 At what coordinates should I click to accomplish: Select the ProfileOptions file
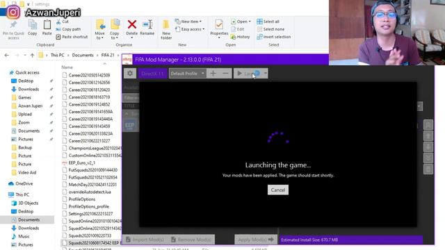click(x=82, y=199)
